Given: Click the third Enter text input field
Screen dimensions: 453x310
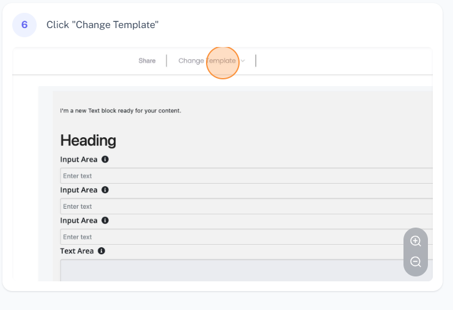Looking at the screenshot, I should tap(245, 237).
